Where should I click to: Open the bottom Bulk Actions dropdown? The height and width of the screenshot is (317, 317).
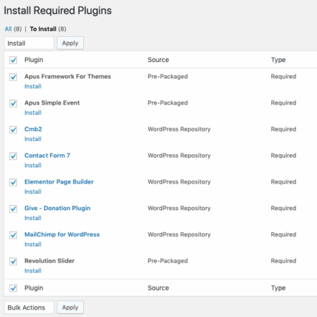[x=29, y=307]
